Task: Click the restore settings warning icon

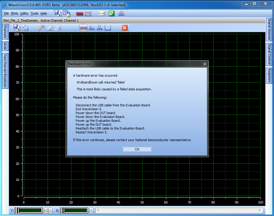Action: coord(67,13)
